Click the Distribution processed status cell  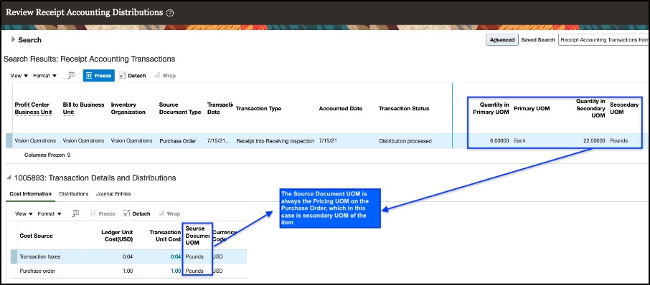[x=405, y=140]
